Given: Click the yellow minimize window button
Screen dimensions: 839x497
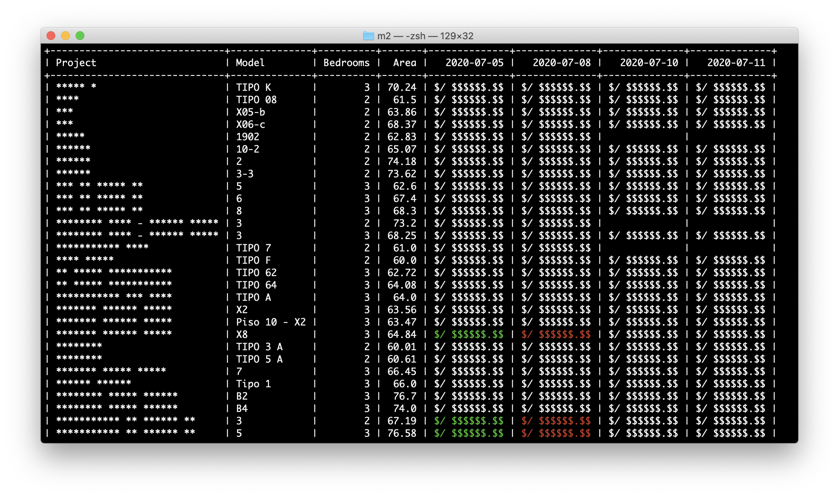Looking at the screenshot, I should [65, 36].
